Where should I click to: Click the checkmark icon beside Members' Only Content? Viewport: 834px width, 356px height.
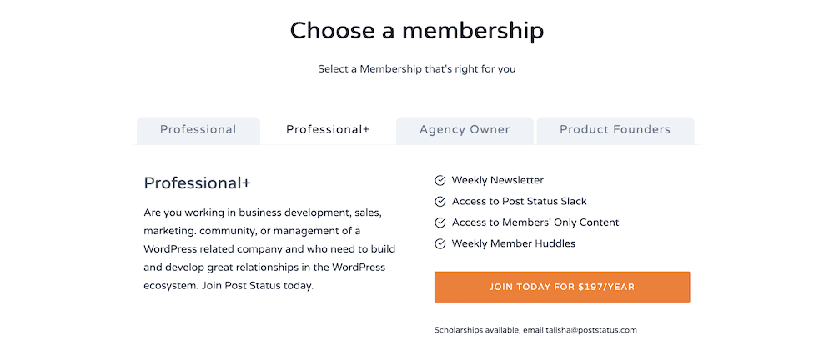tap(440, 223)
